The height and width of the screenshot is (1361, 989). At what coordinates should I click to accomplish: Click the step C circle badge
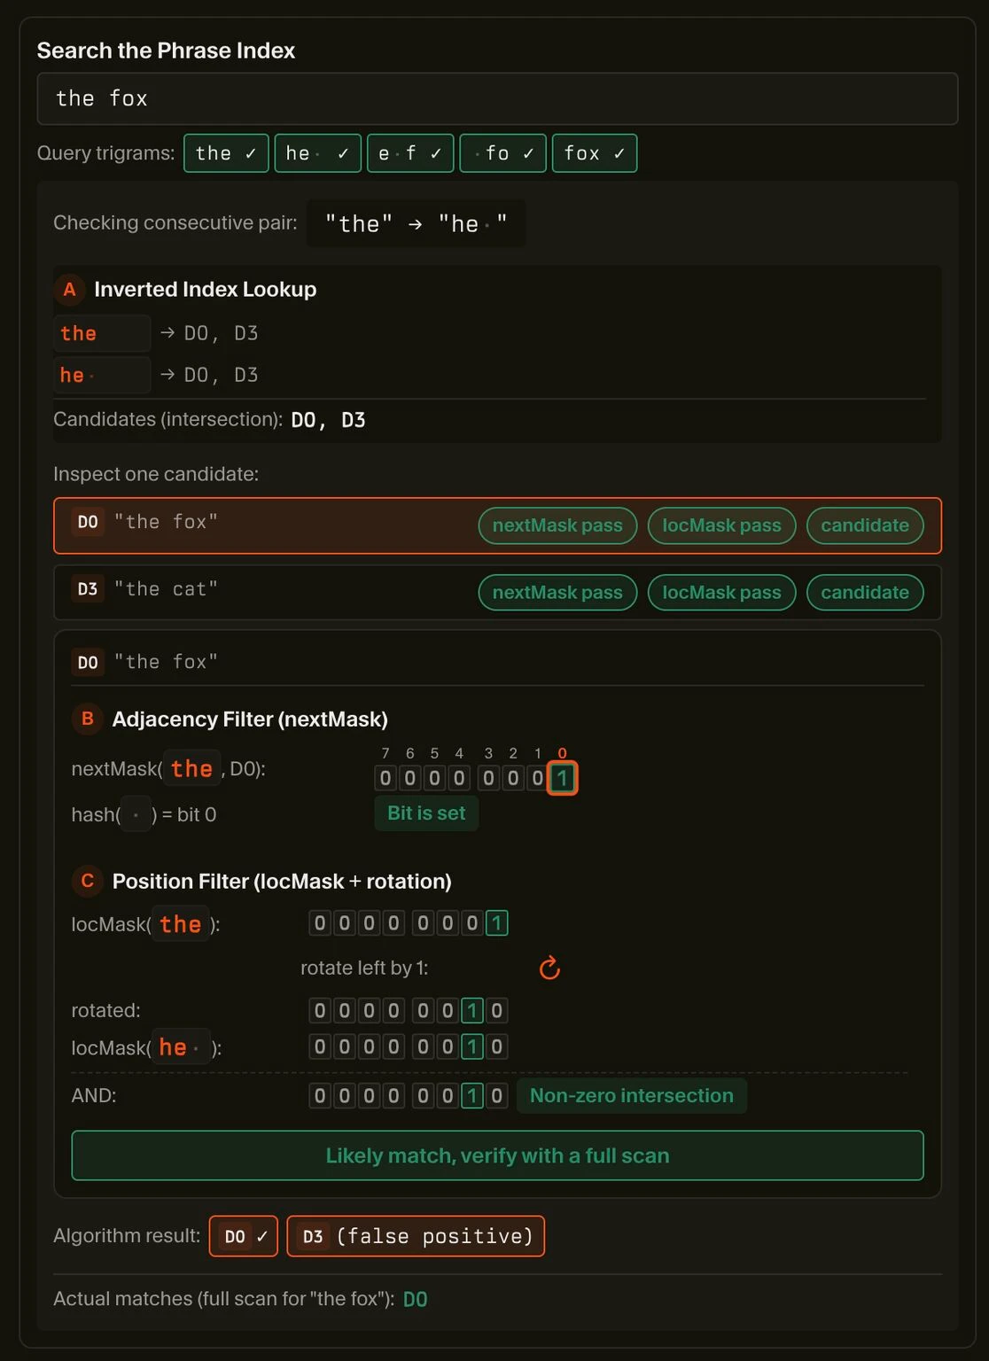coord(87,881)
